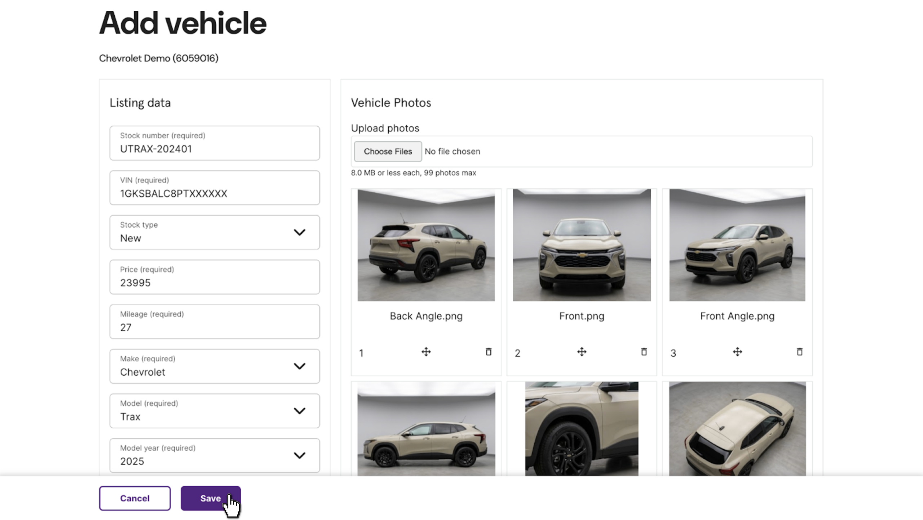Click into the VIN field
This screenshot has width=923, height=520.
(215, 188)
